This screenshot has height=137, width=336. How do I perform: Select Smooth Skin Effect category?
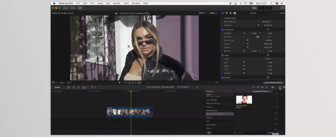(x=220, y=114)
